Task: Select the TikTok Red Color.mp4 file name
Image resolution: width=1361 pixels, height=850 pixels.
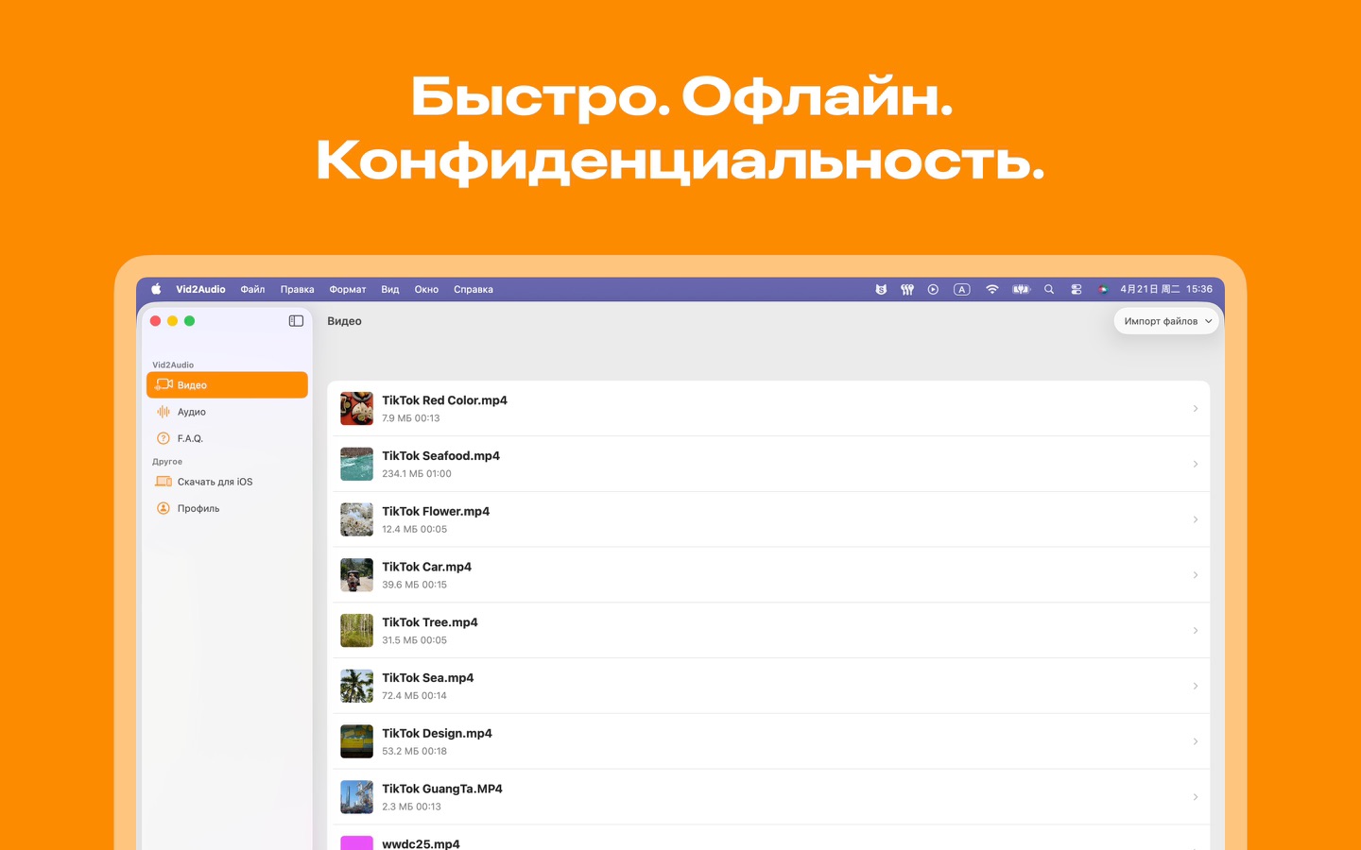Action: coord(444,400)
